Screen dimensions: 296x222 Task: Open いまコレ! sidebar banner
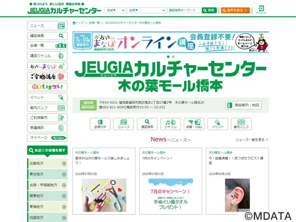[47, 87]
